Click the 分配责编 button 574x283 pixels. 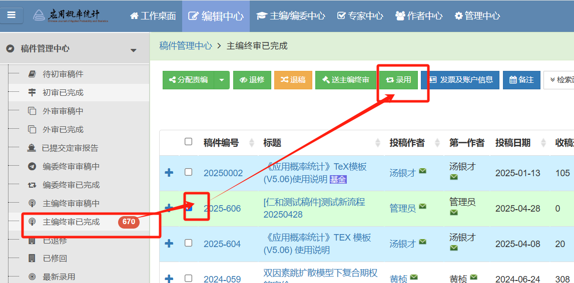point(188,80)
